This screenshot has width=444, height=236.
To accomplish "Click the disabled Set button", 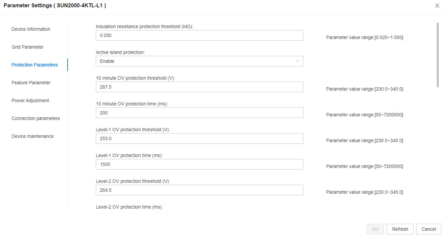I will (375, 229).
